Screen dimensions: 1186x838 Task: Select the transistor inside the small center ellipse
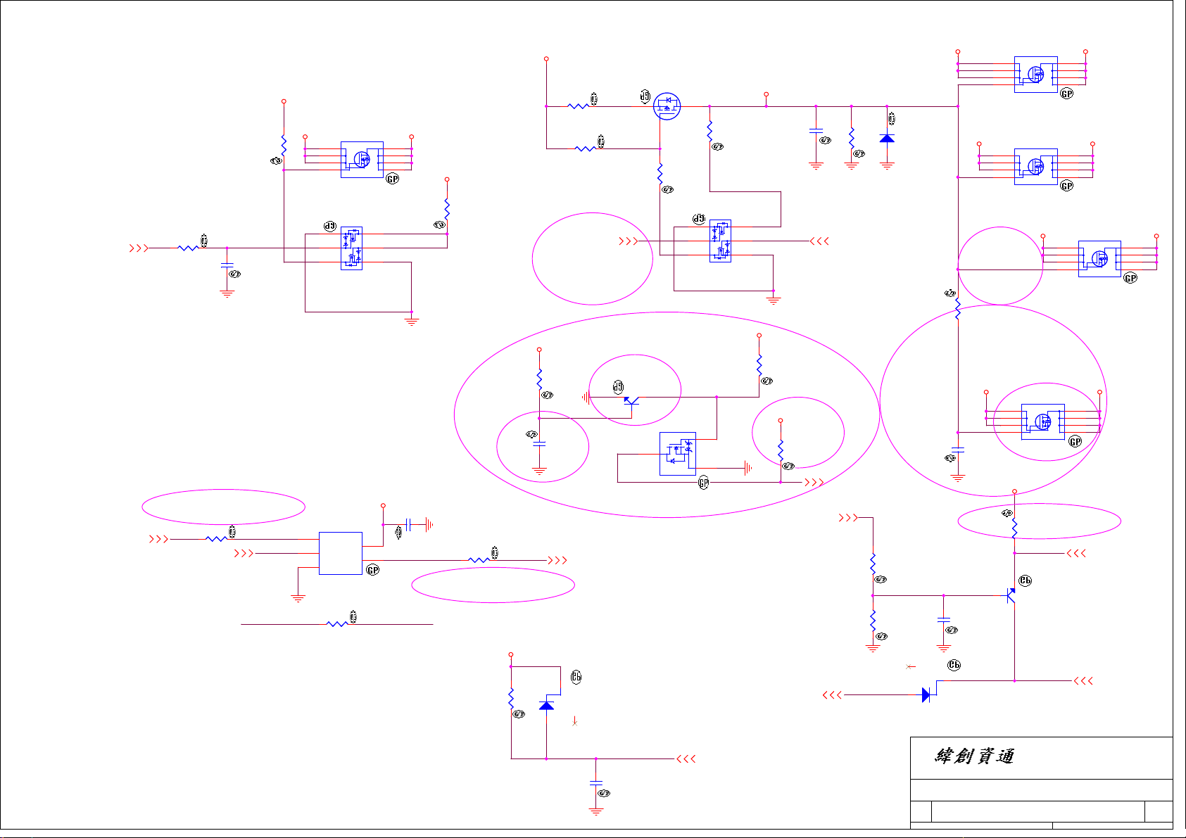[631, 401]
